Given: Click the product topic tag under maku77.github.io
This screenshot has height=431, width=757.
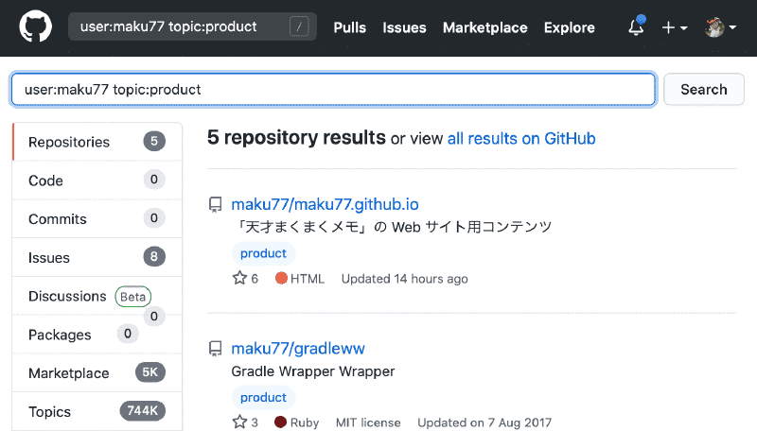Looking at the screenshot, I should click(263, 253).
